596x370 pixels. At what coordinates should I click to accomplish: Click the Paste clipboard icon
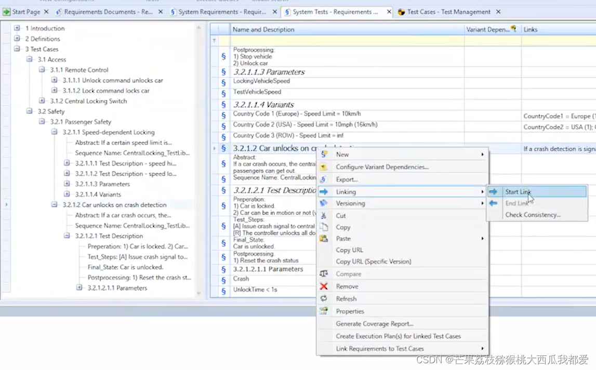tap(324, 238)
